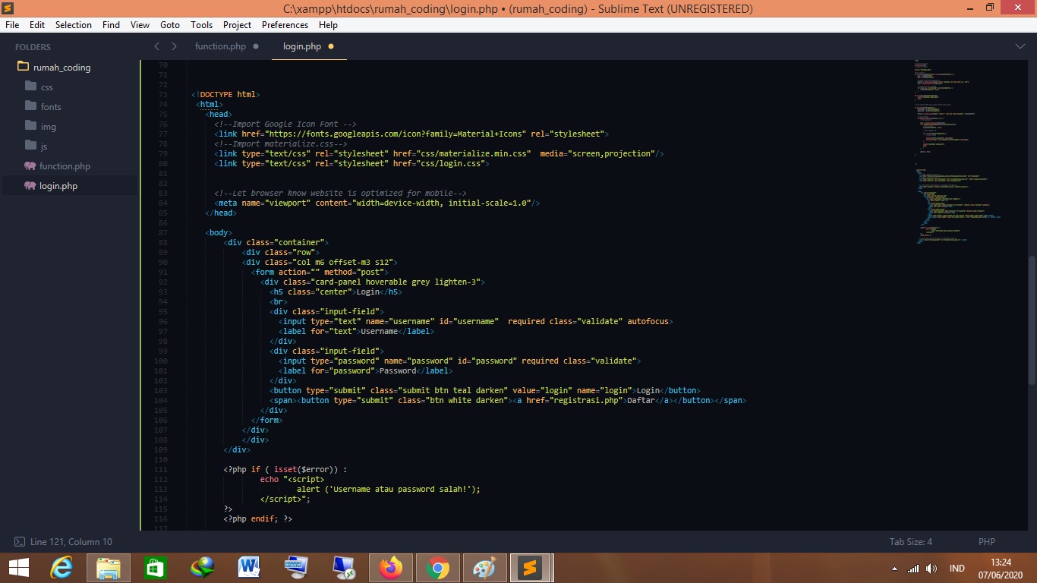
Task: Switch to the function.php tab
Action: pyautogui.click(x=220, y=46)
